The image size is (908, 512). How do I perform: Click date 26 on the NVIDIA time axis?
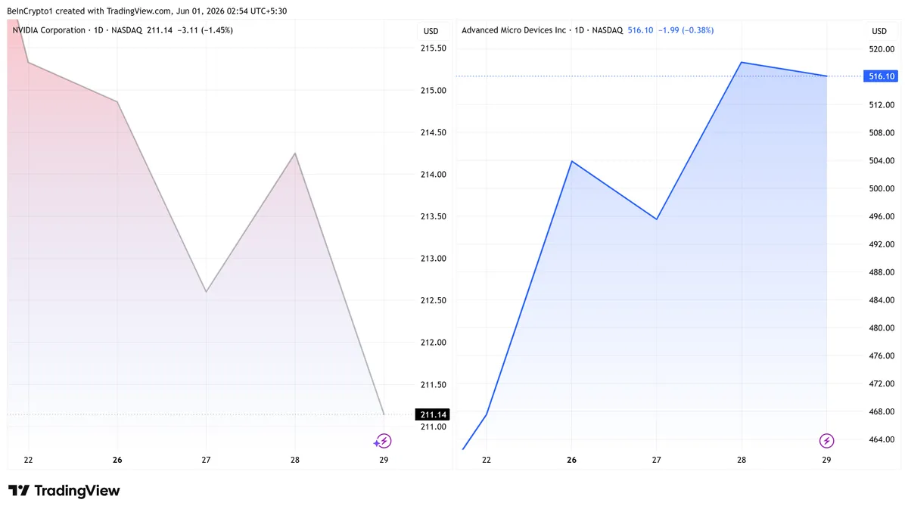[x=117, y=460]
